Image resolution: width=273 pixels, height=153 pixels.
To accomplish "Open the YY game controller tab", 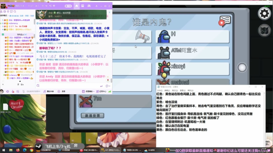I will coord(89,6).
